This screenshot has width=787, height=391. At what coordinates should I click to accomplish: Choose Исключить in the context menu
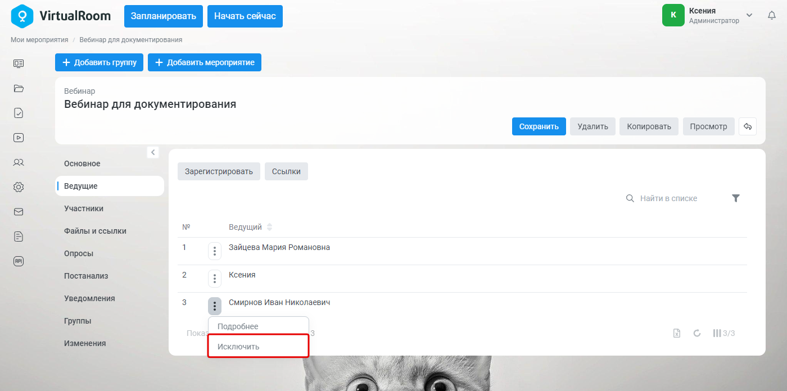tap(259, 347)
